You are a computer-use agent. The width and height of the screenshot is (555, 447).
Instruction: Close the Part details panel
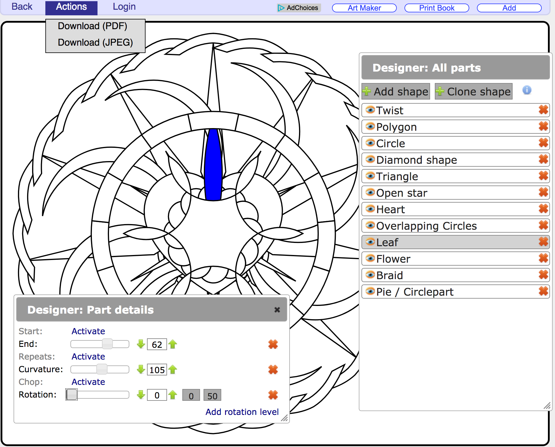click(277, 309)
